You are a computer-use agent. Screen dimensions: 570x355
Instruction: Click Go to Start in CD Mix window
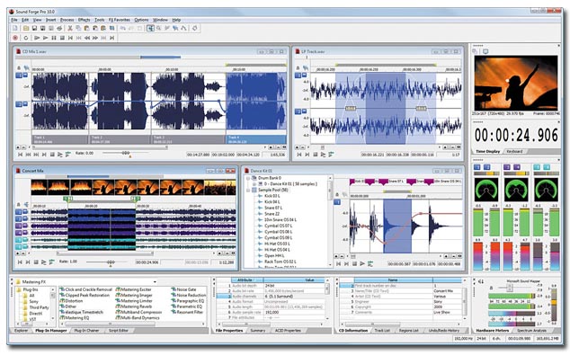click(x=20, y=155)
